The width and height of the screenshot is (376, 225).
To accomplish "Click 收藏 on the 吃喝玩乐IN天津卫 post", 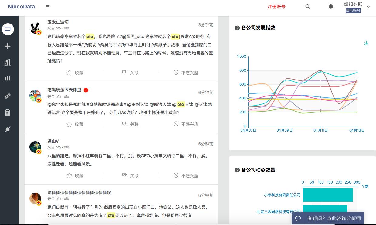I will click(75, 124).
